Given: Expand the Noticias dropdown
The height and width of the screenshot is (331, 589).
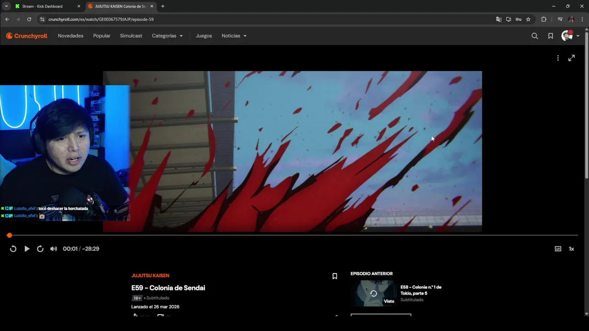Looking at the screenshot, I should 234,36.
